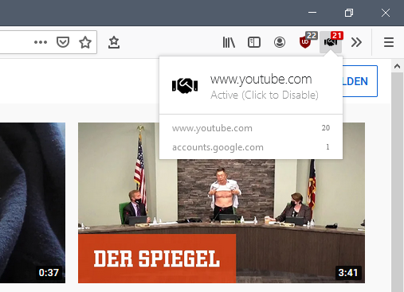Screen dimensions: 404x292
Task: Click the partially hidden blue sign-in button
Action: click(360, 81)
